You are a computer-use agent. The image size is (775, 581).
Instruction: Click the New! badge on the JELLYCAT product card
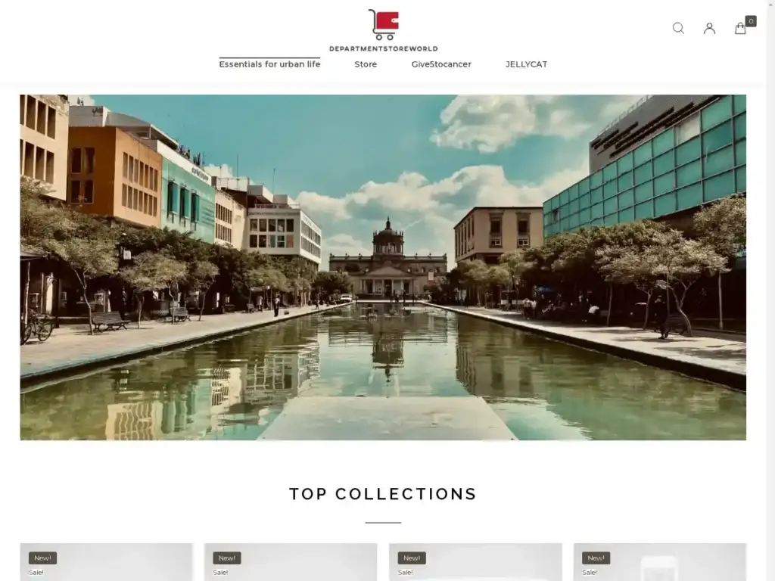point(411,558)
